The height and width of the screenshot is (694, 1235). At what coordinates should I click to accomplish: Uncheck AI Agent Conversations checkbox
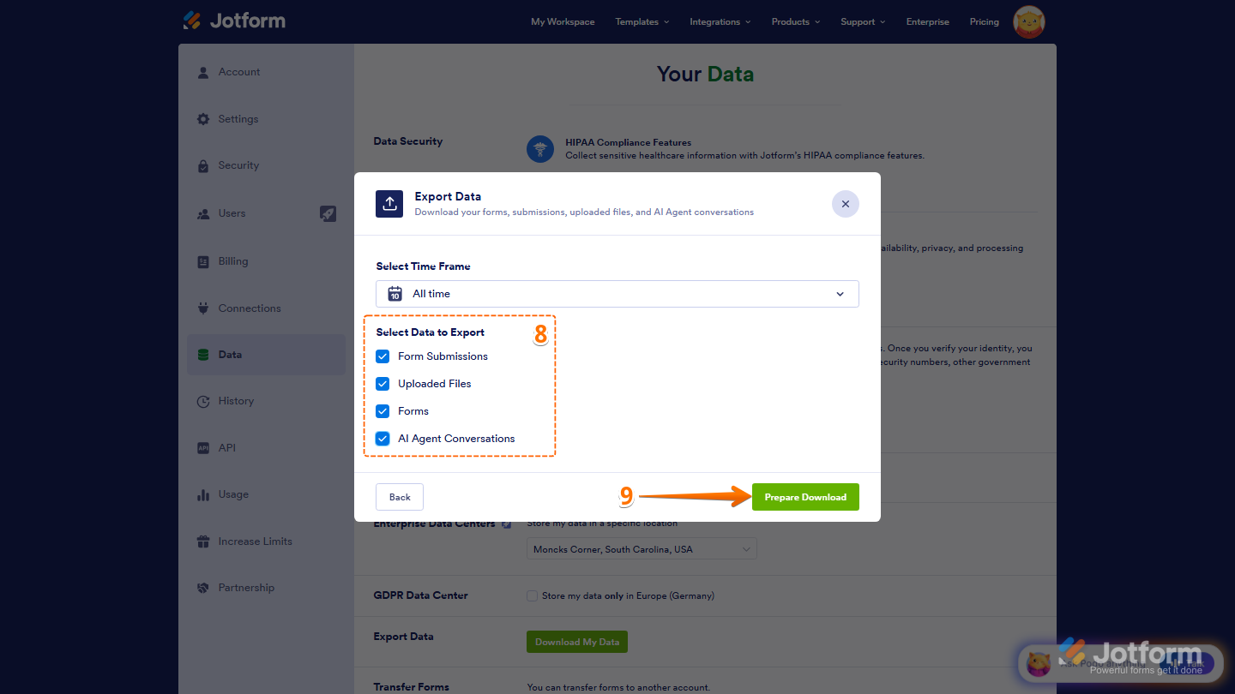click(383, 439)
